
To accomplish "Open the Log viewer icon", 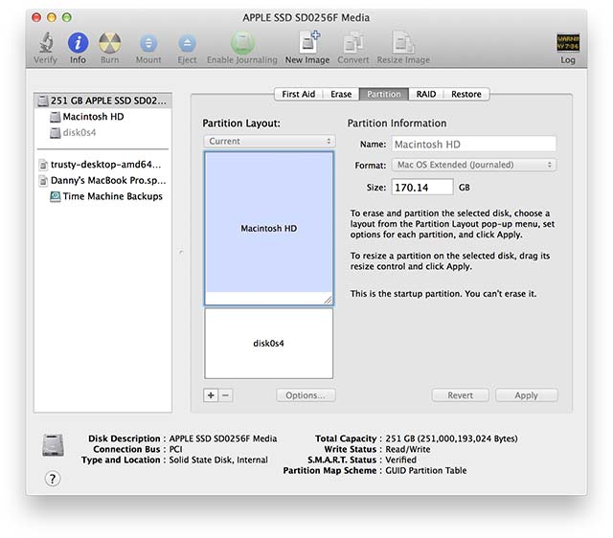I will click(x=568, y=44).
